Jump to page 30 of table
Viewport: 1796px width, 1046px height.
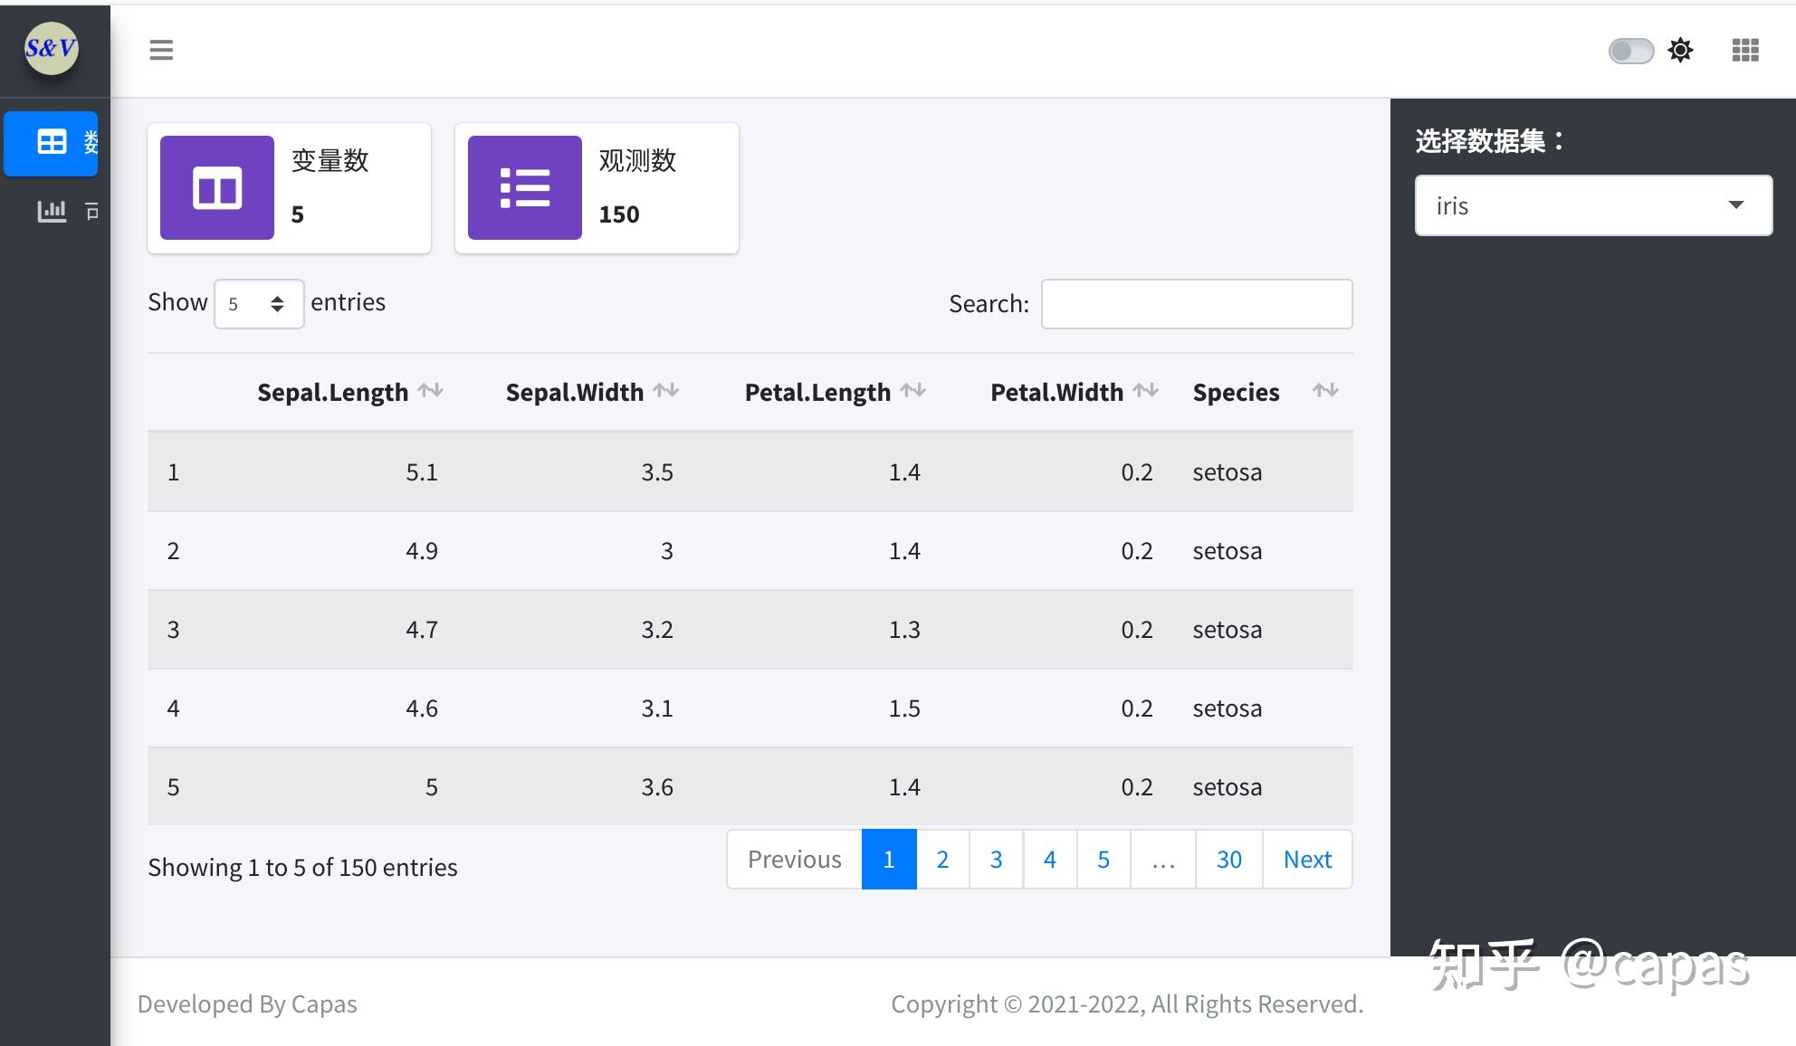1228,859
